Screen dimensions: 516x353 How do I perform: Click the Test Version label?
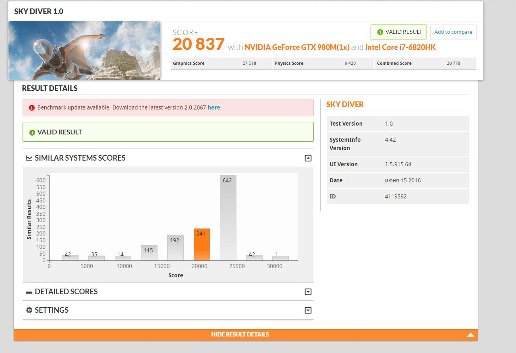click(x=346, y=124)
